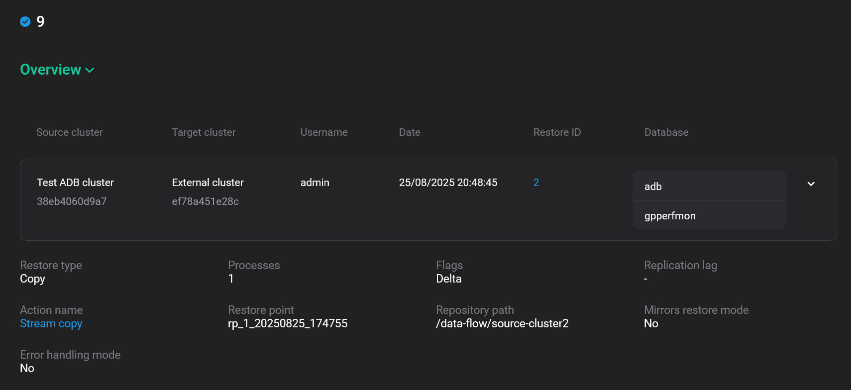Click the 25/08/2025 20:48:45 date value
Screen dimensions: 851x390
448,183
